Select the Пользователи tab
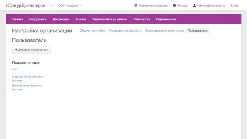Image resolution: width=247 pixels, height=139 pixels. click(198, 31)
